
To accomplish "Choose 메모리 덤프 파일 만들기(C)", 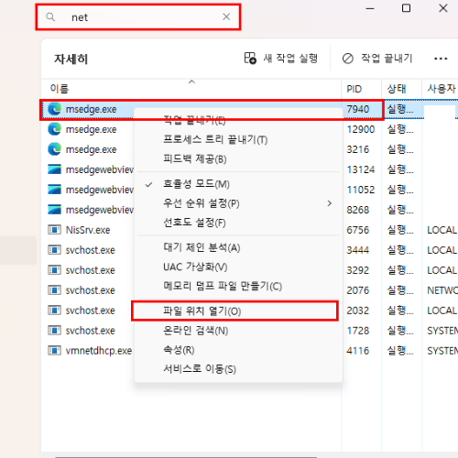I will pos(223,286).
